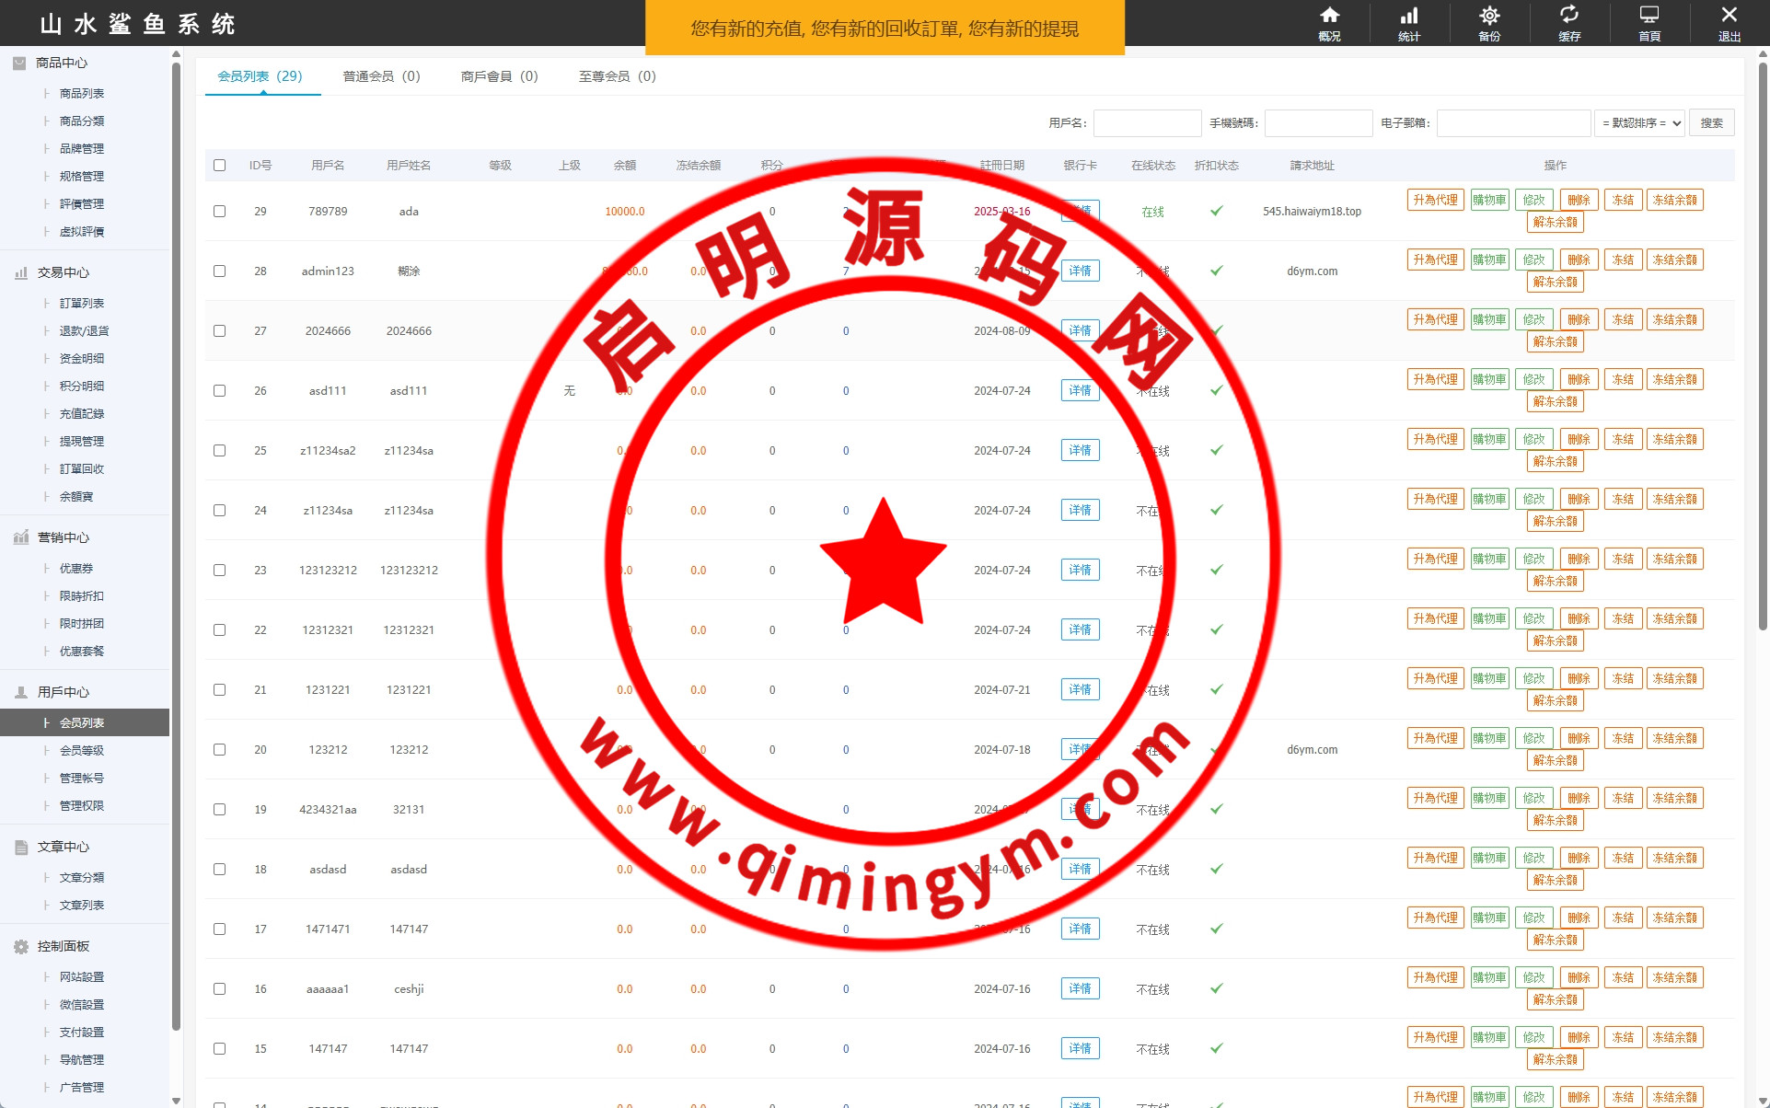This screenshot has width=1770, height=1108.
Task: Open the 默認排序 sort dropdown
Action: pyautogui.click(x=1639, y=123)
